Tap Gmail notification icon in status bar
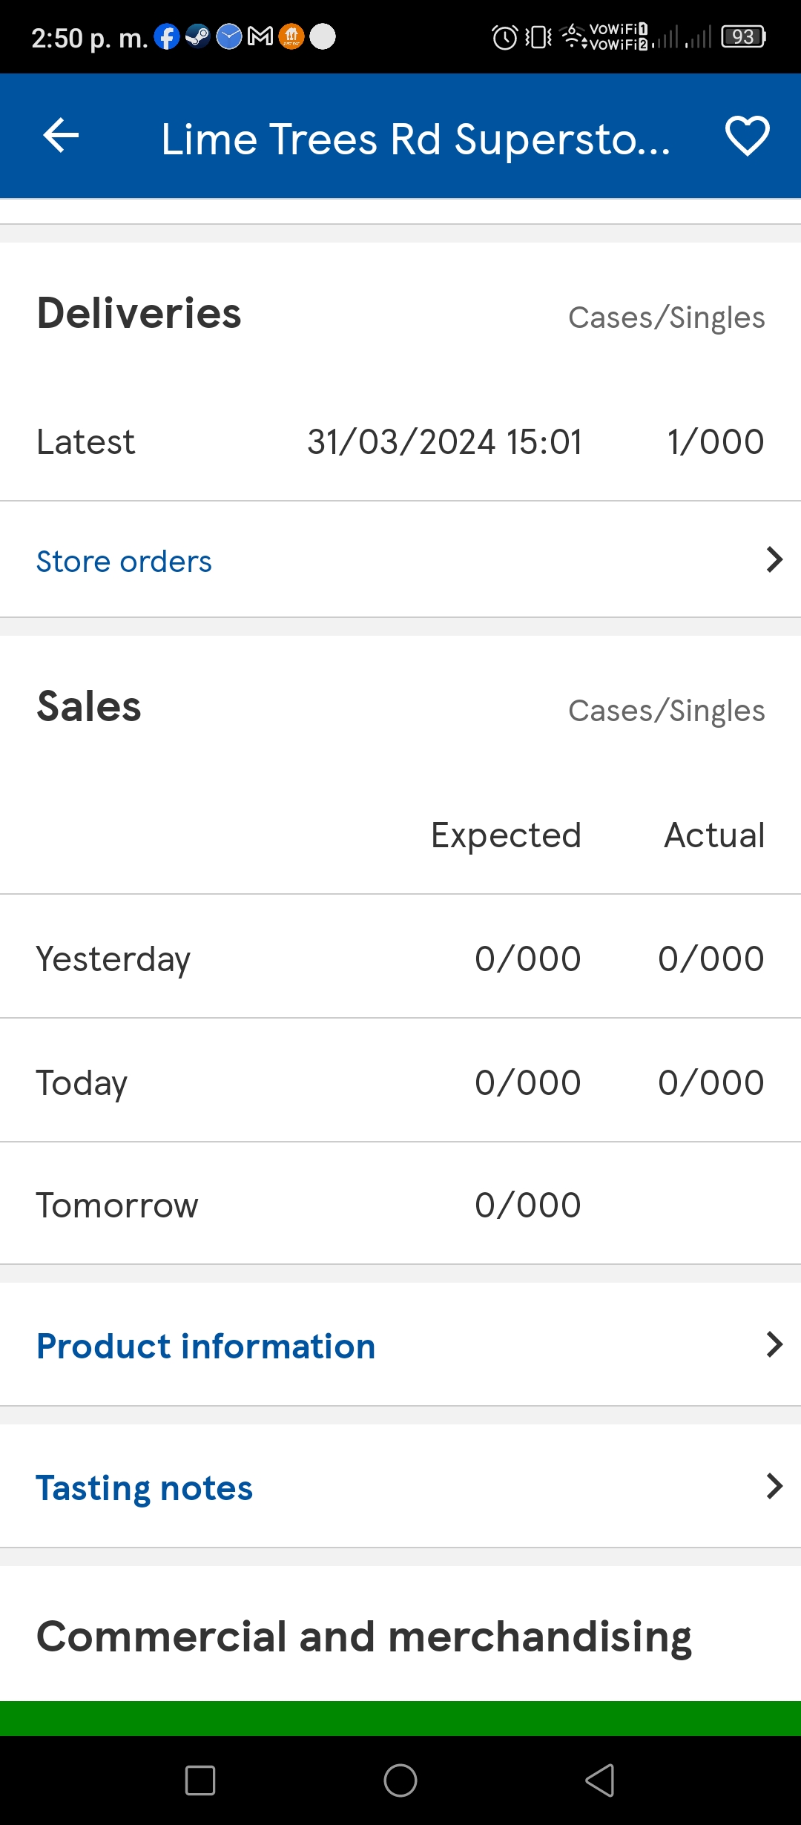Image resolution: width=801 pixels, height=1825 pixels. [260, 36]
